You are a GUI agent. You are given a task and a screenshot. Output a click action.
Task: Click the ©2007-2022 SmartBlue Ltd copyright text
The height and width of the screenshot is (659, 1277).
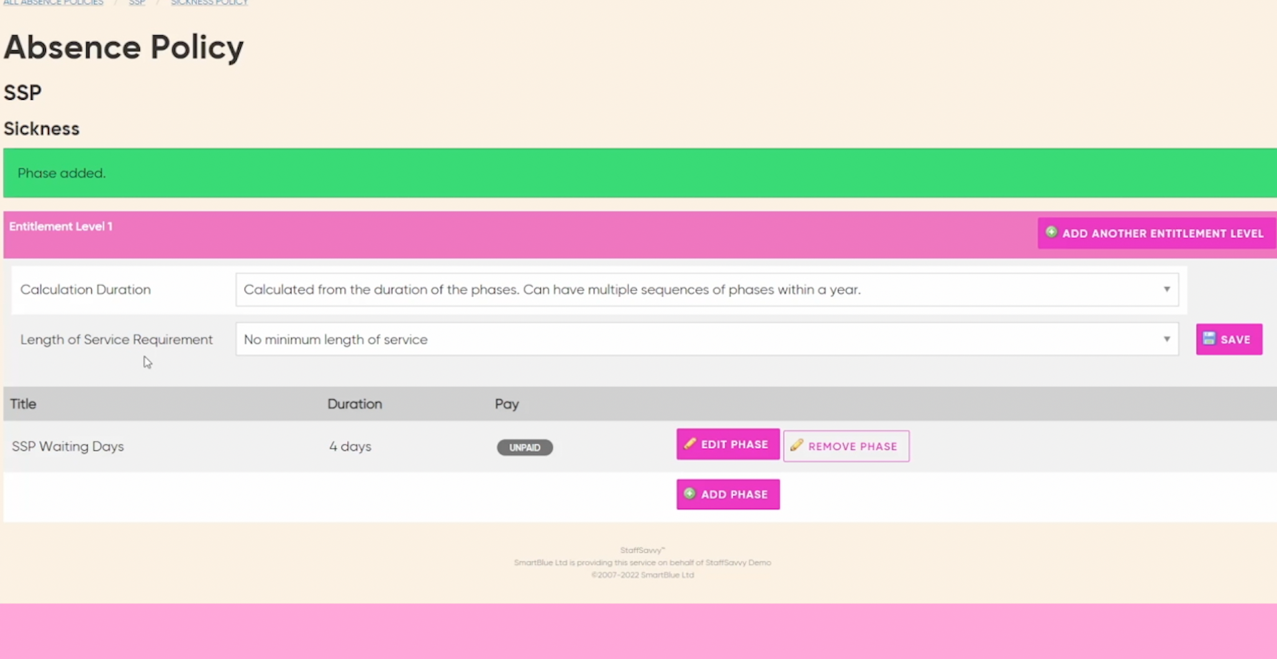point(643,575)
